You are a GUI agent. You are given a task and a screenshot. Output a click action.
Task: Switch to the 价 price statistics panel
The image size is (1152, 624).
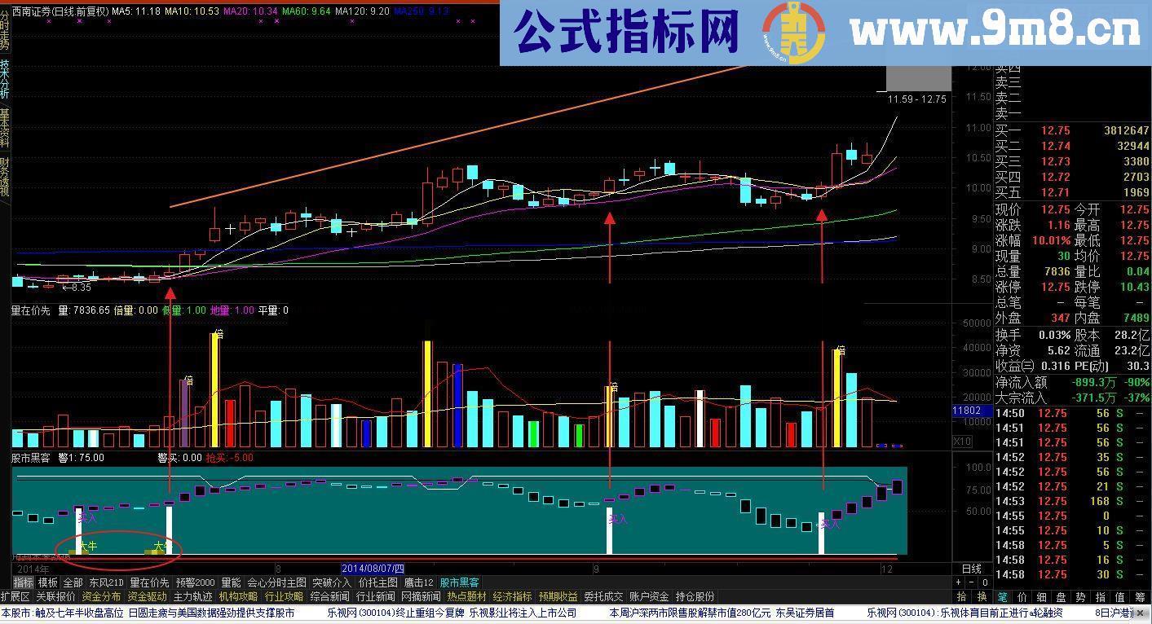[x=1022, y=597]
